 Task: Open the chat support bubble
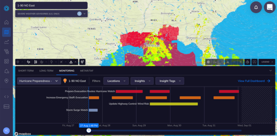(269, 7)
